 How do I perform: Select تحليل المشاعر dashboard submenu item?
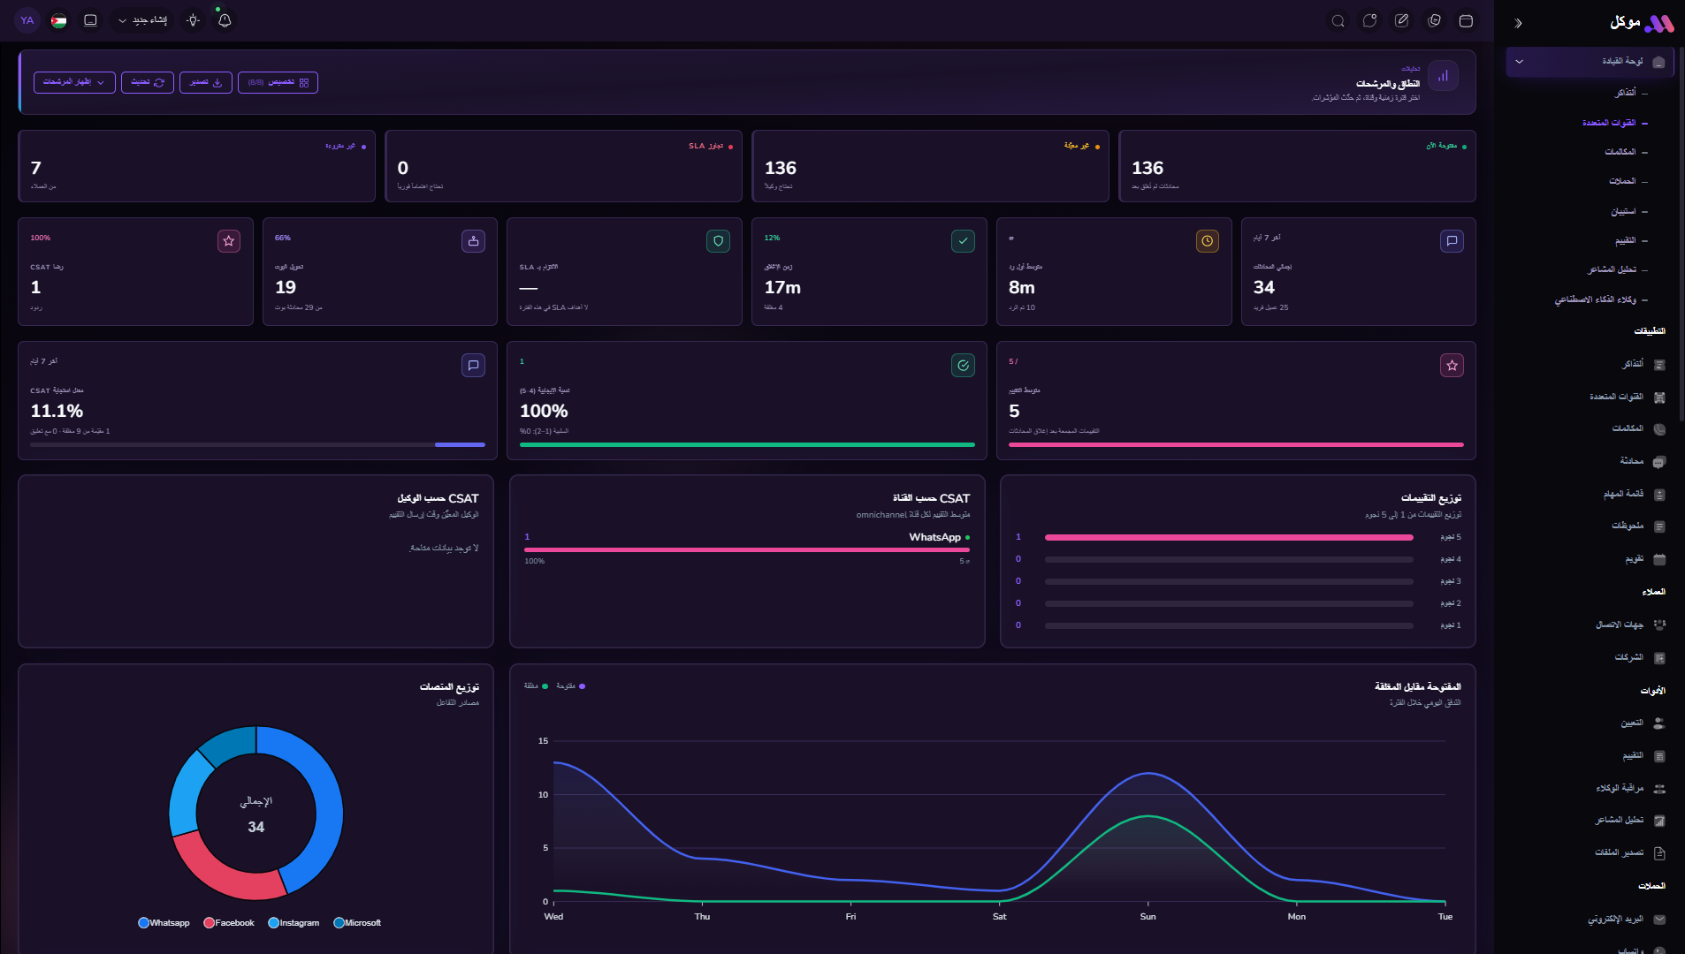(x=1613, y=269)
